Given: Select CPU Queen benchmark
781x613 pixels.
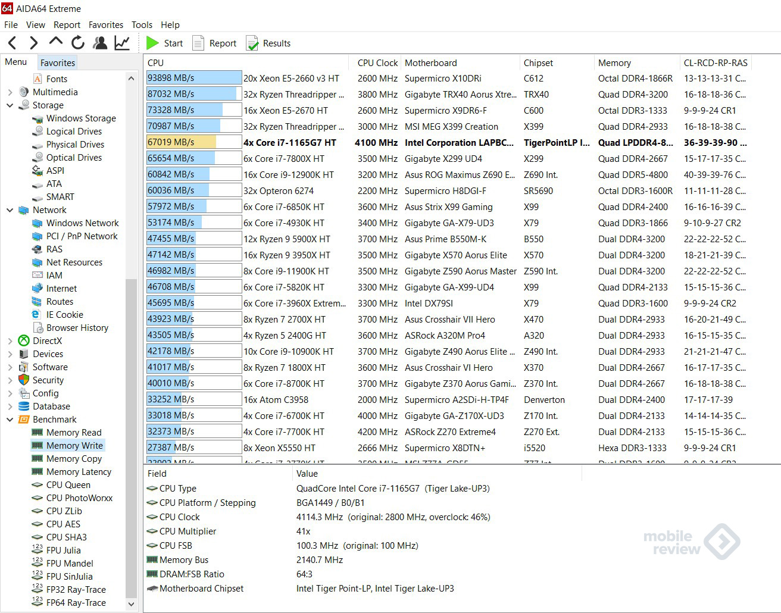Looking at the screenshot, I should [x=68, y=485].
